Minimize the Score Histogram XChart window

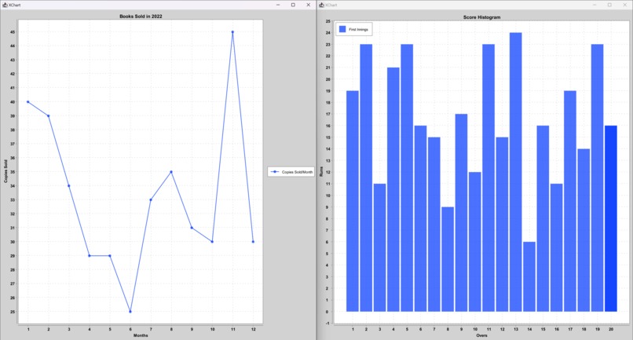(595, 5)
